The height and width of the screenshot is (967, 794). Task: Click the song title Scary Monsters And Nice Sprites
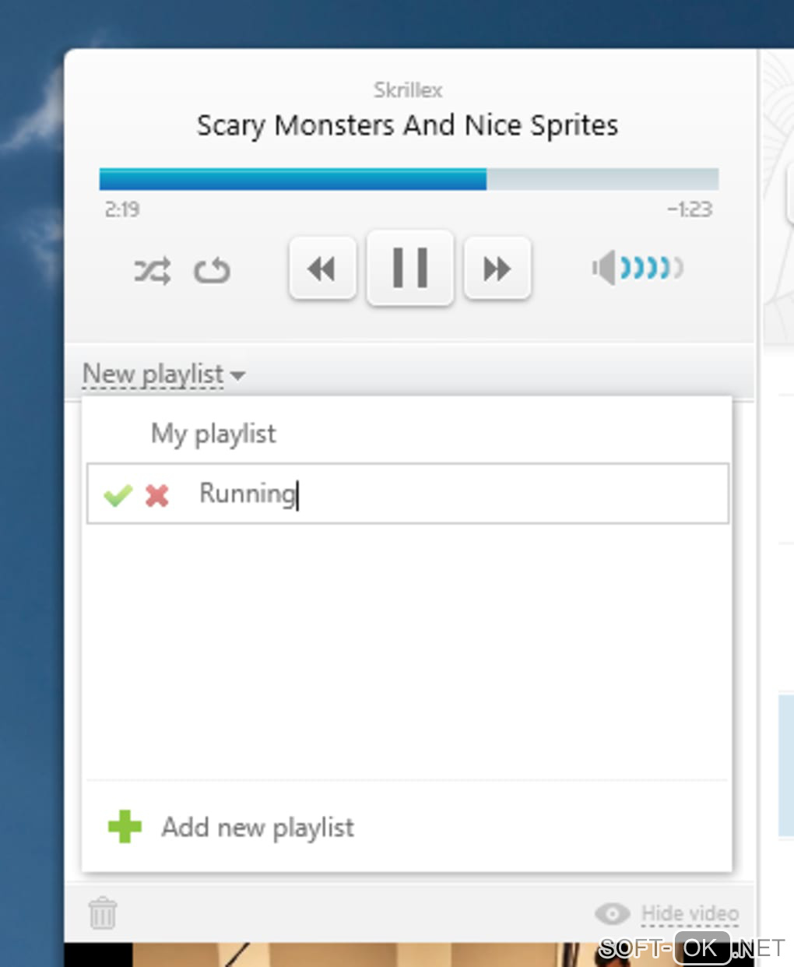tap(407, 125)
